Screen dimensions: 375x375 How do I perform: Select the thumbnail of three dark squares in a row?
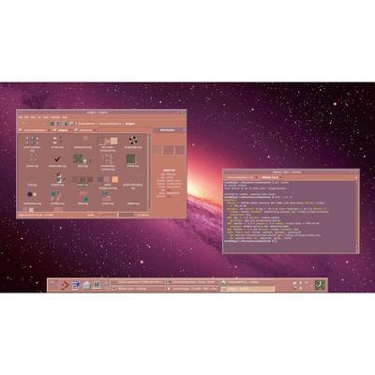point(82,180)
